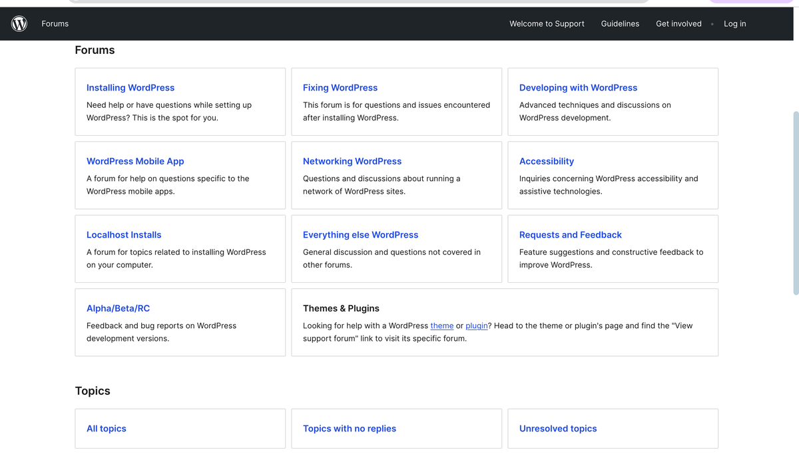Click 'A forum for topics related' description
799x458 pixels.
point(176,258)
